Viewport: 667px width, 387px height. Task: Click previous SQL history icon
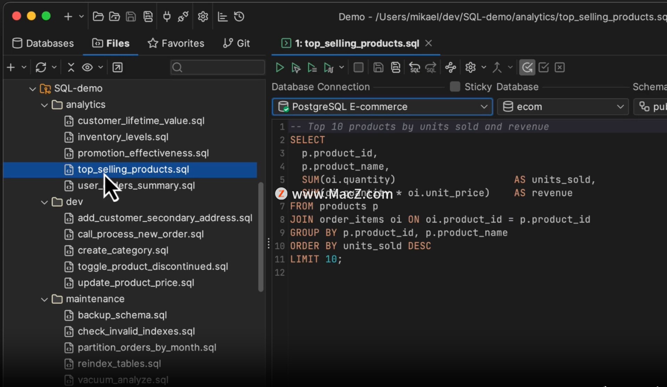point(414,67)
